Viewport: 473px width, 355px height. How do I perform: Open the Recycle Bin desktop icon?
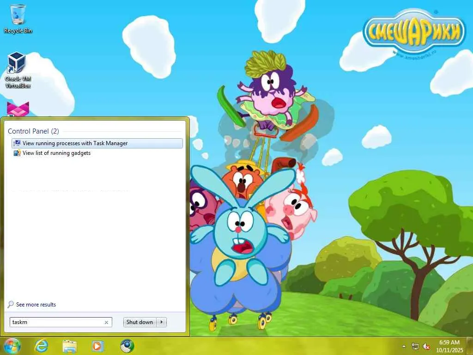tap(18, 18)
